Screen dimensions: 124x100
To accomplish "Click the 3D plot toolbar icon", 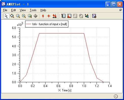I will (x=87, y=16).
